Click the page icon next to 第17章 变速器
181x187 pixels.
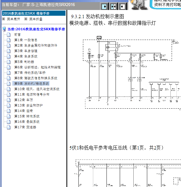(x=9, y=127)
